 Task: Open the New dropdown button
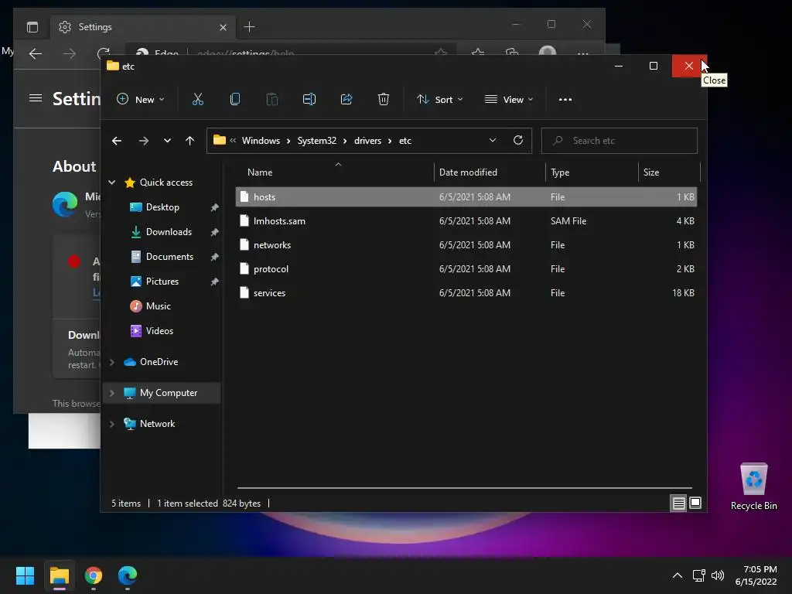(140, 100)
